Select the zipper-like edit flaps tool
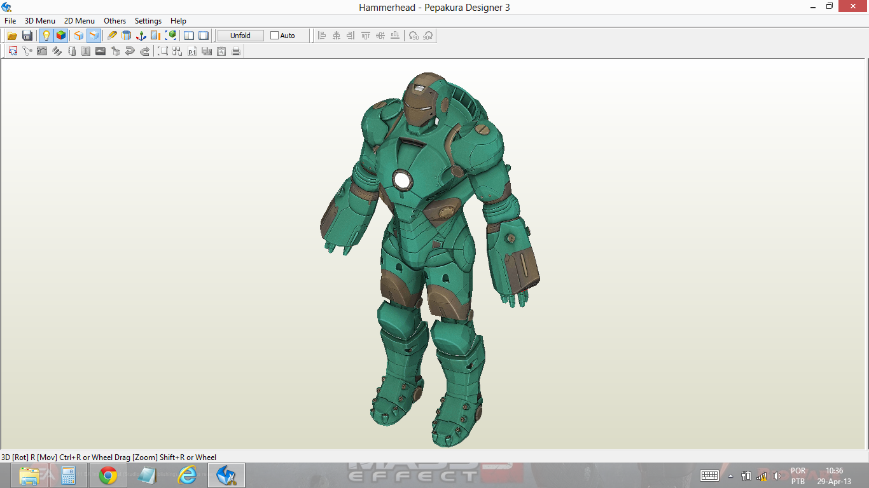The image size is (869, 488). click(x=42, y=51)
